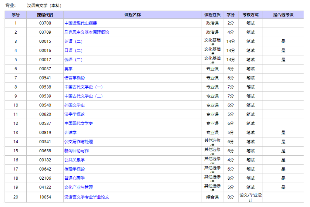Image resolution: width=310 pixels, height=207 pixels.
Task: Select the course code 00658 cell
Action: (x=45, y=151)
